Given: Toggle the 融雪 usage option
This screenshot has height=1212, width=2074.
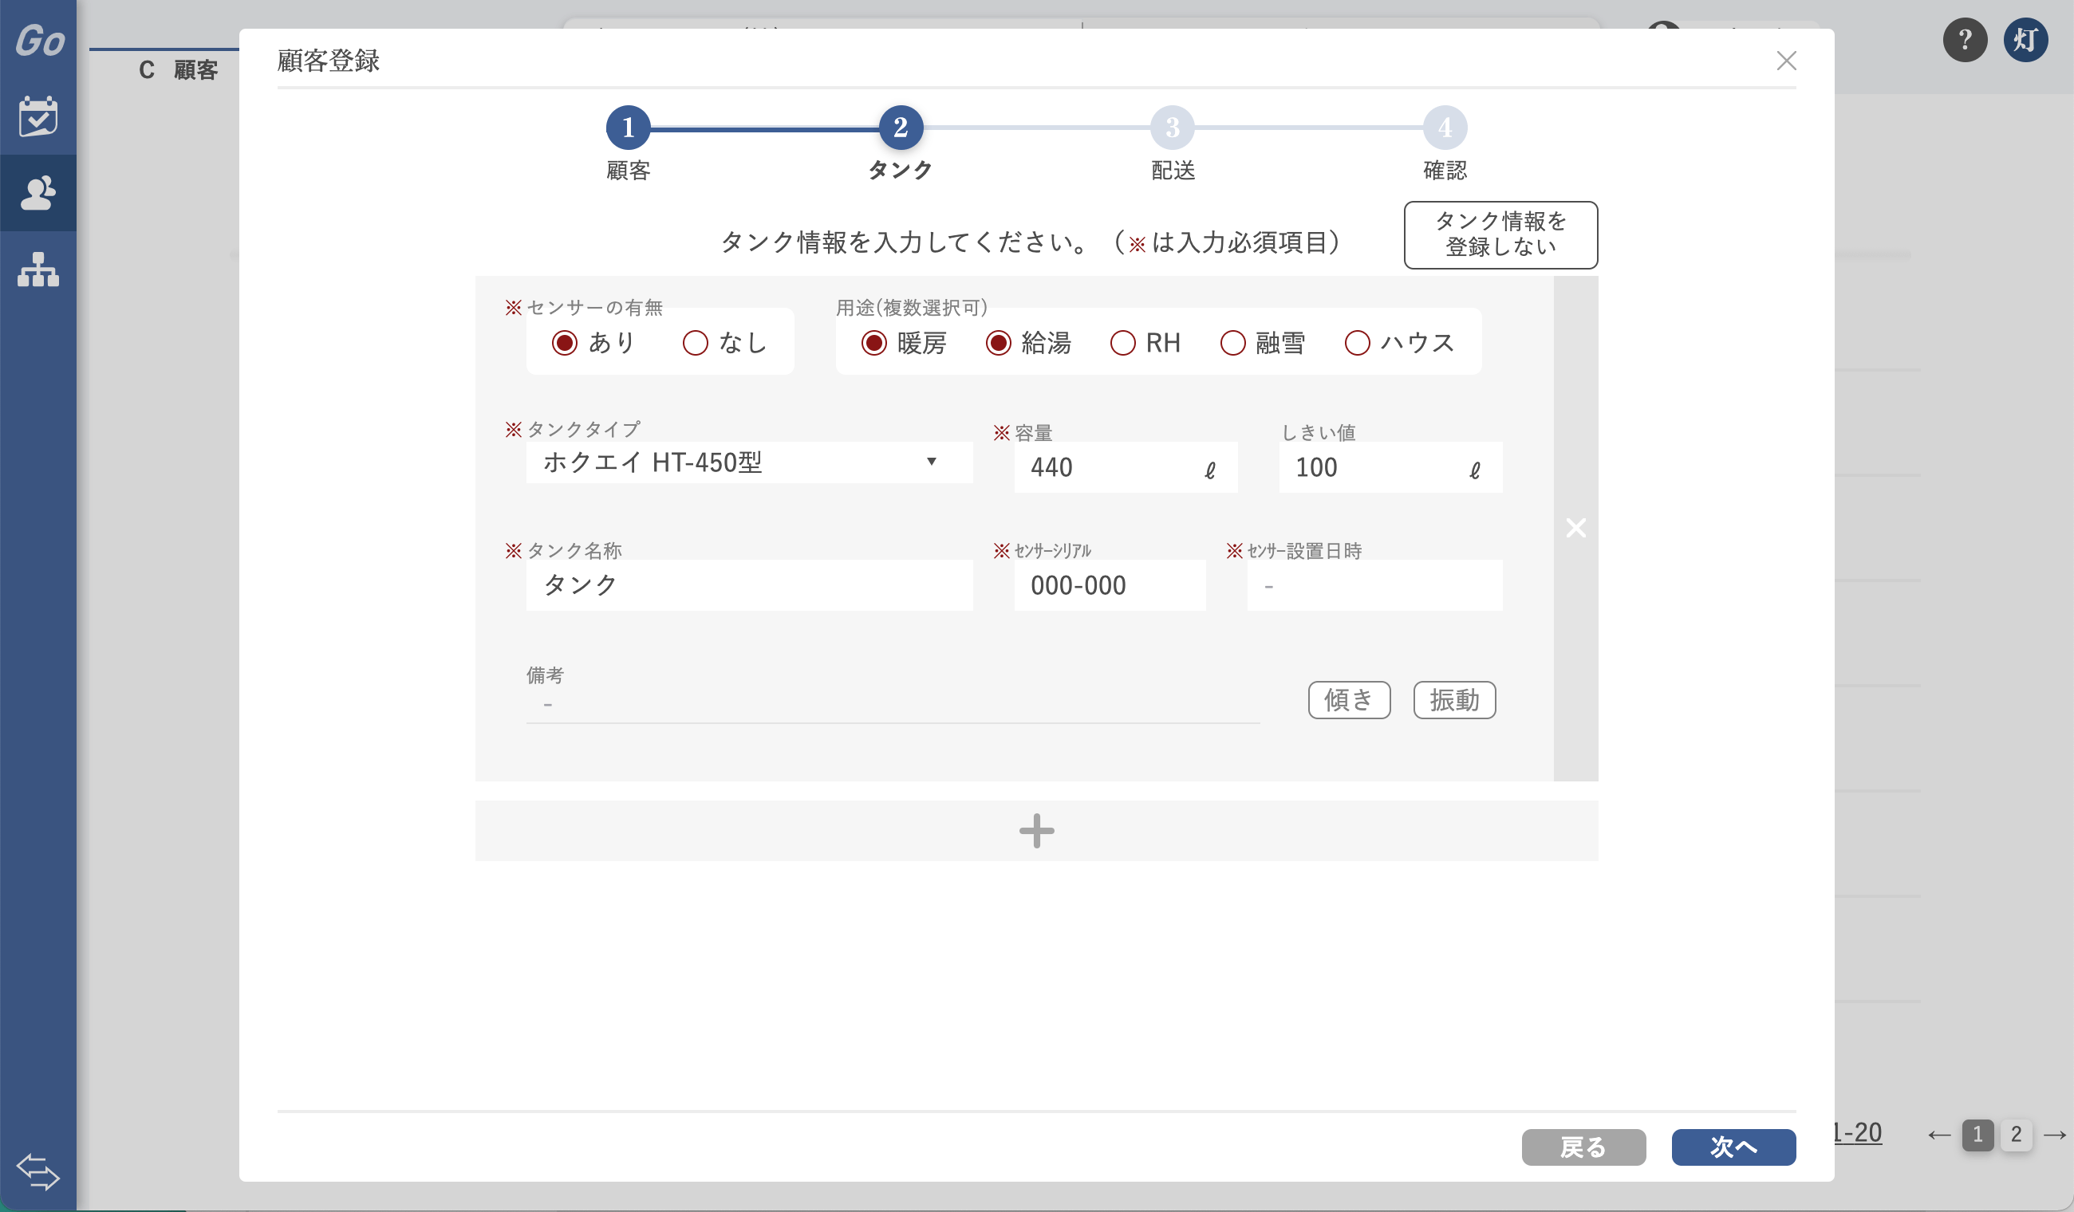Looking at the screenshot, I should 1233,342.
